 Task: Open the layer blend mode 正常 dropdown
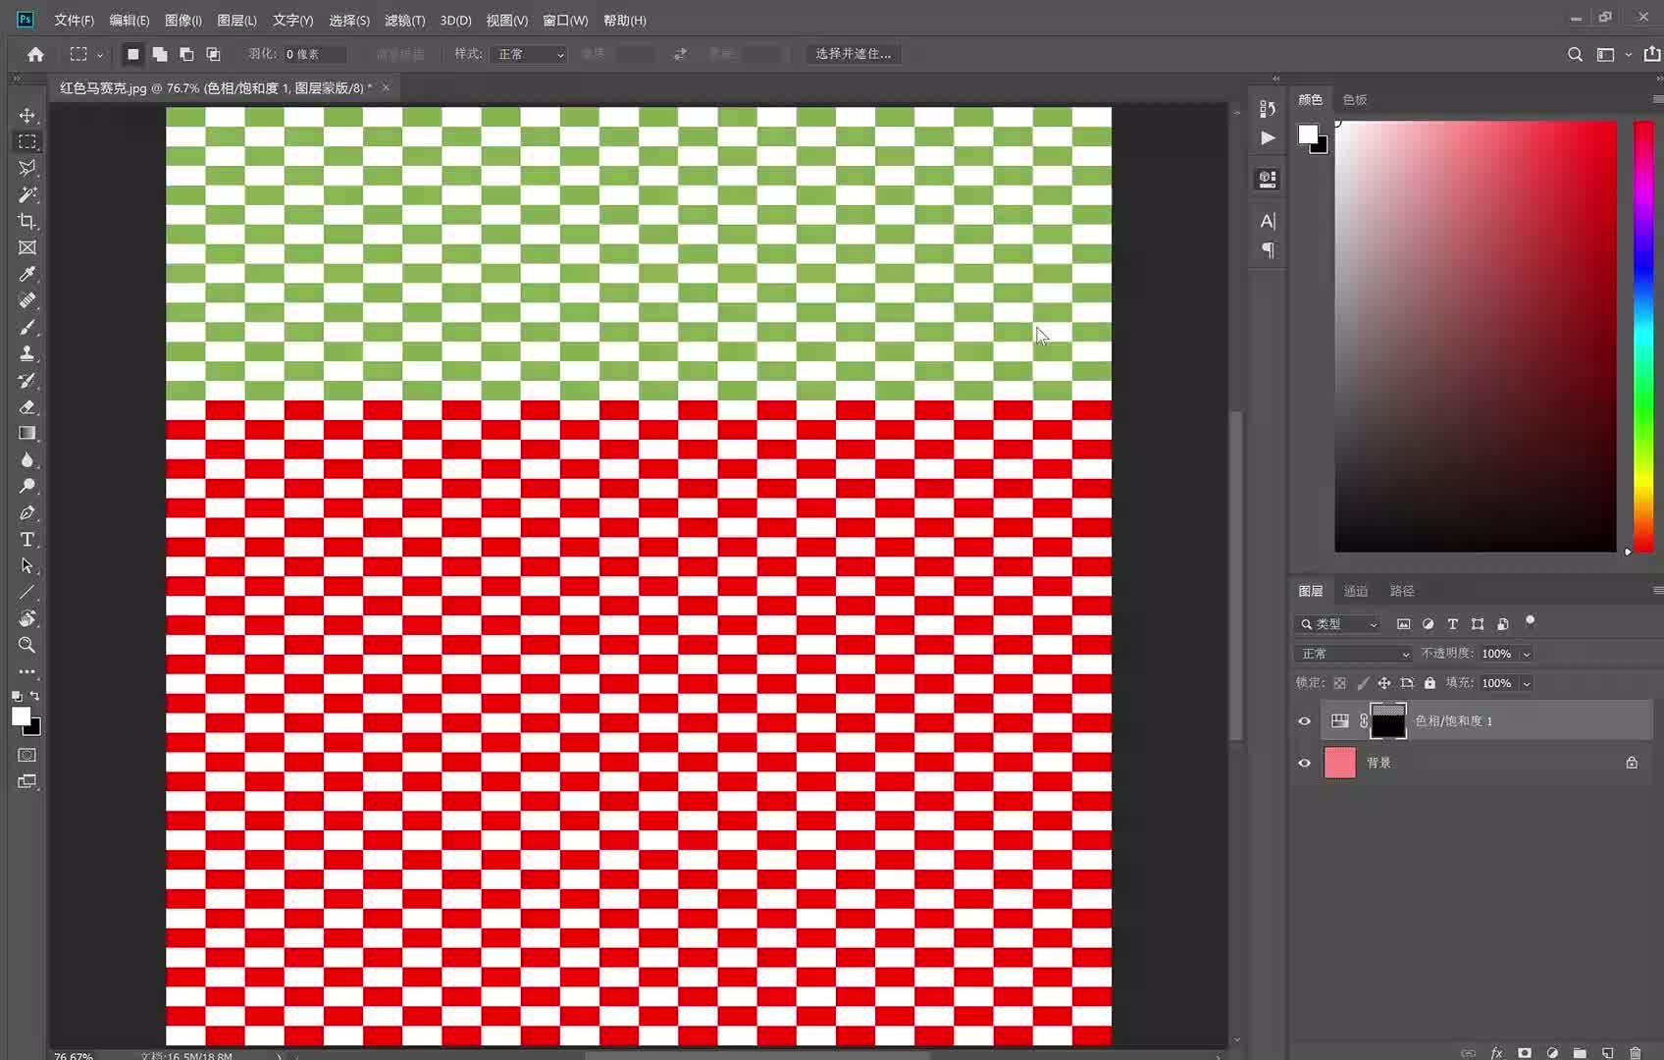point(1353,654)
